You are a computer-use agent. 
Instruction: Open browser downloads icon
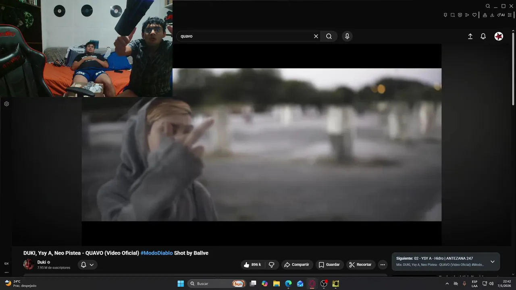492,15
